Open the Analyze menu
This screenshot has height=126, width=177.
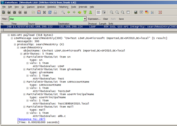click(41, 7)
